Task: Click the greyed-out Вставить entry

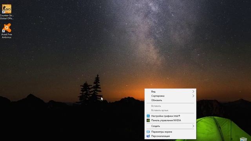Action: 170,106
